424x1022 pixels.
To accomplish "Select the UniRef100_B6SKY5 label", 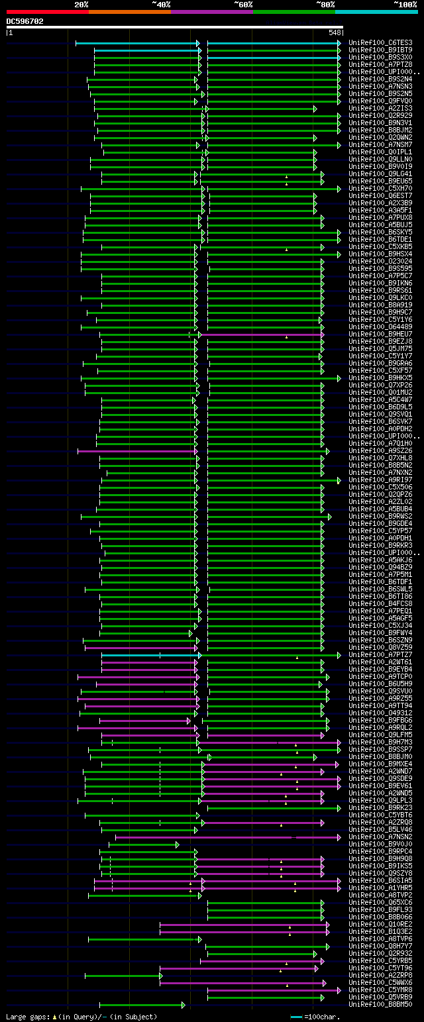I will coord(380,232).
